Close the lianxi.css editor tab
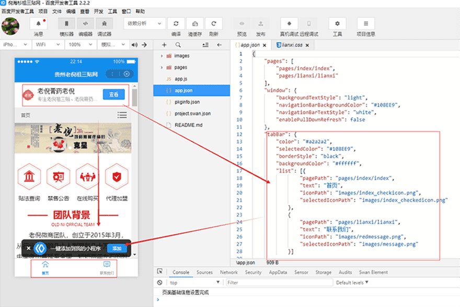 pos(307,45)
